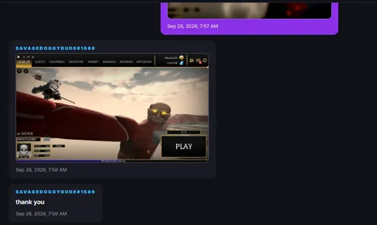The width and height of the screenshot is (377, 225).
Task: Click the N/A box above PLAY
Action: 184,132
